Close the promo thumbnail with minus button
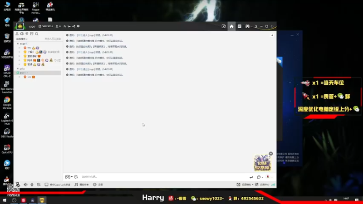Image resolution: width=363 pixels, height=204 pixels. pos(270,154)
